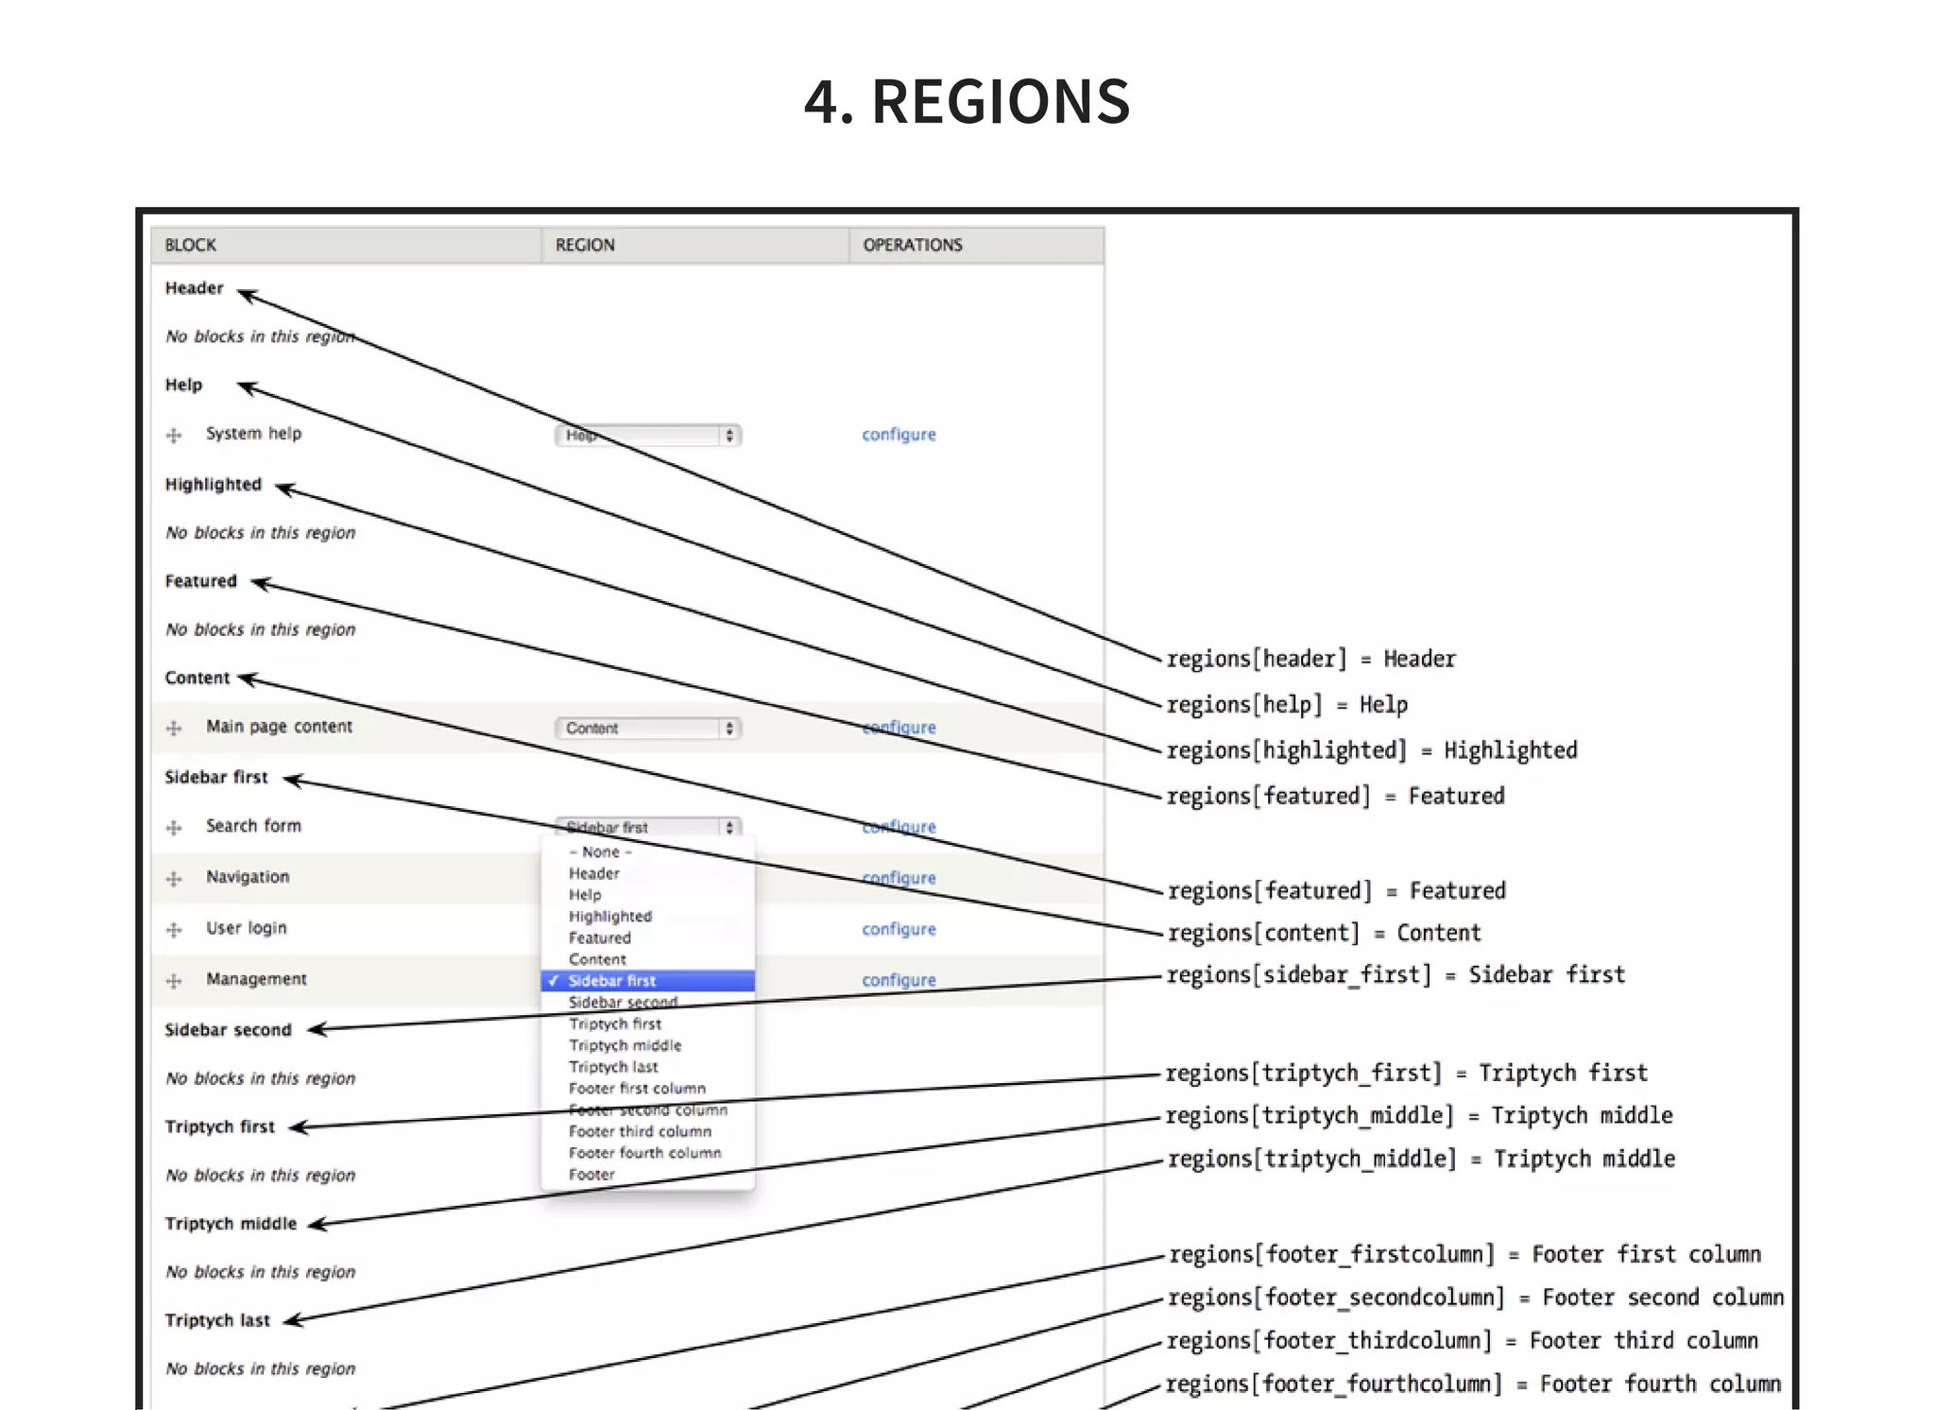Open configure link for Navigation

(x=899, y=878)
